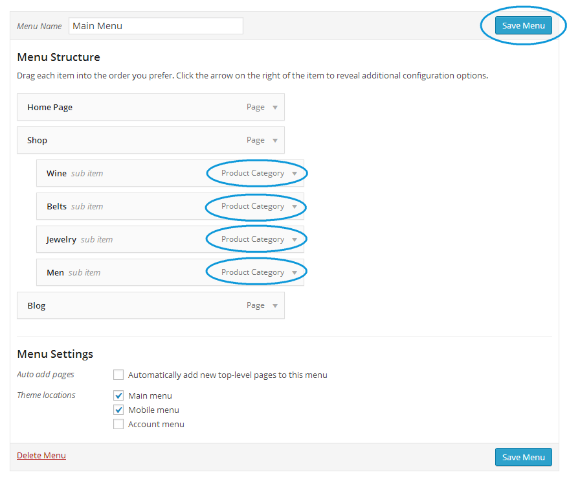This screenshot has height=481, width=569.
Task: Open Blog menu item options arrow
Action: 275,306
